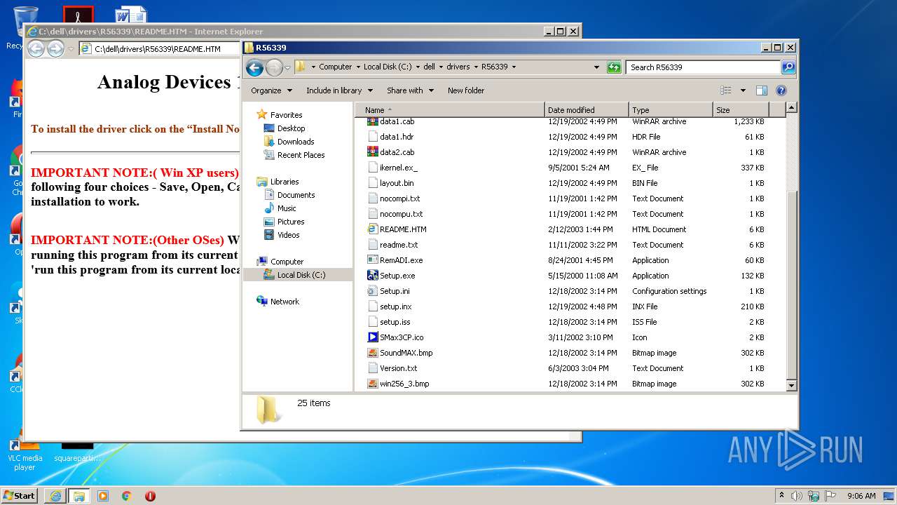The image size is (897, 505).
Task: Open Pictures library
Action: (x=290, y=222)
